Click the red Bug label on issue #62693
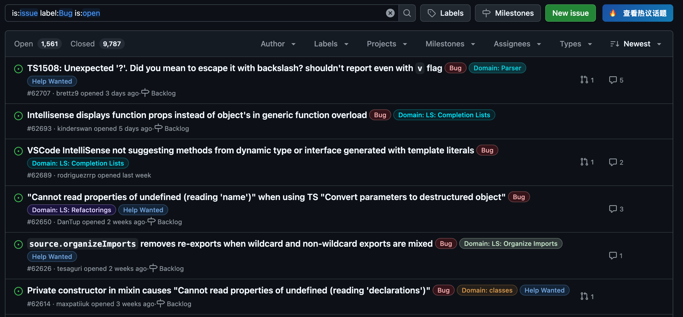Viewport: 683px width, 317px height. 380,115
